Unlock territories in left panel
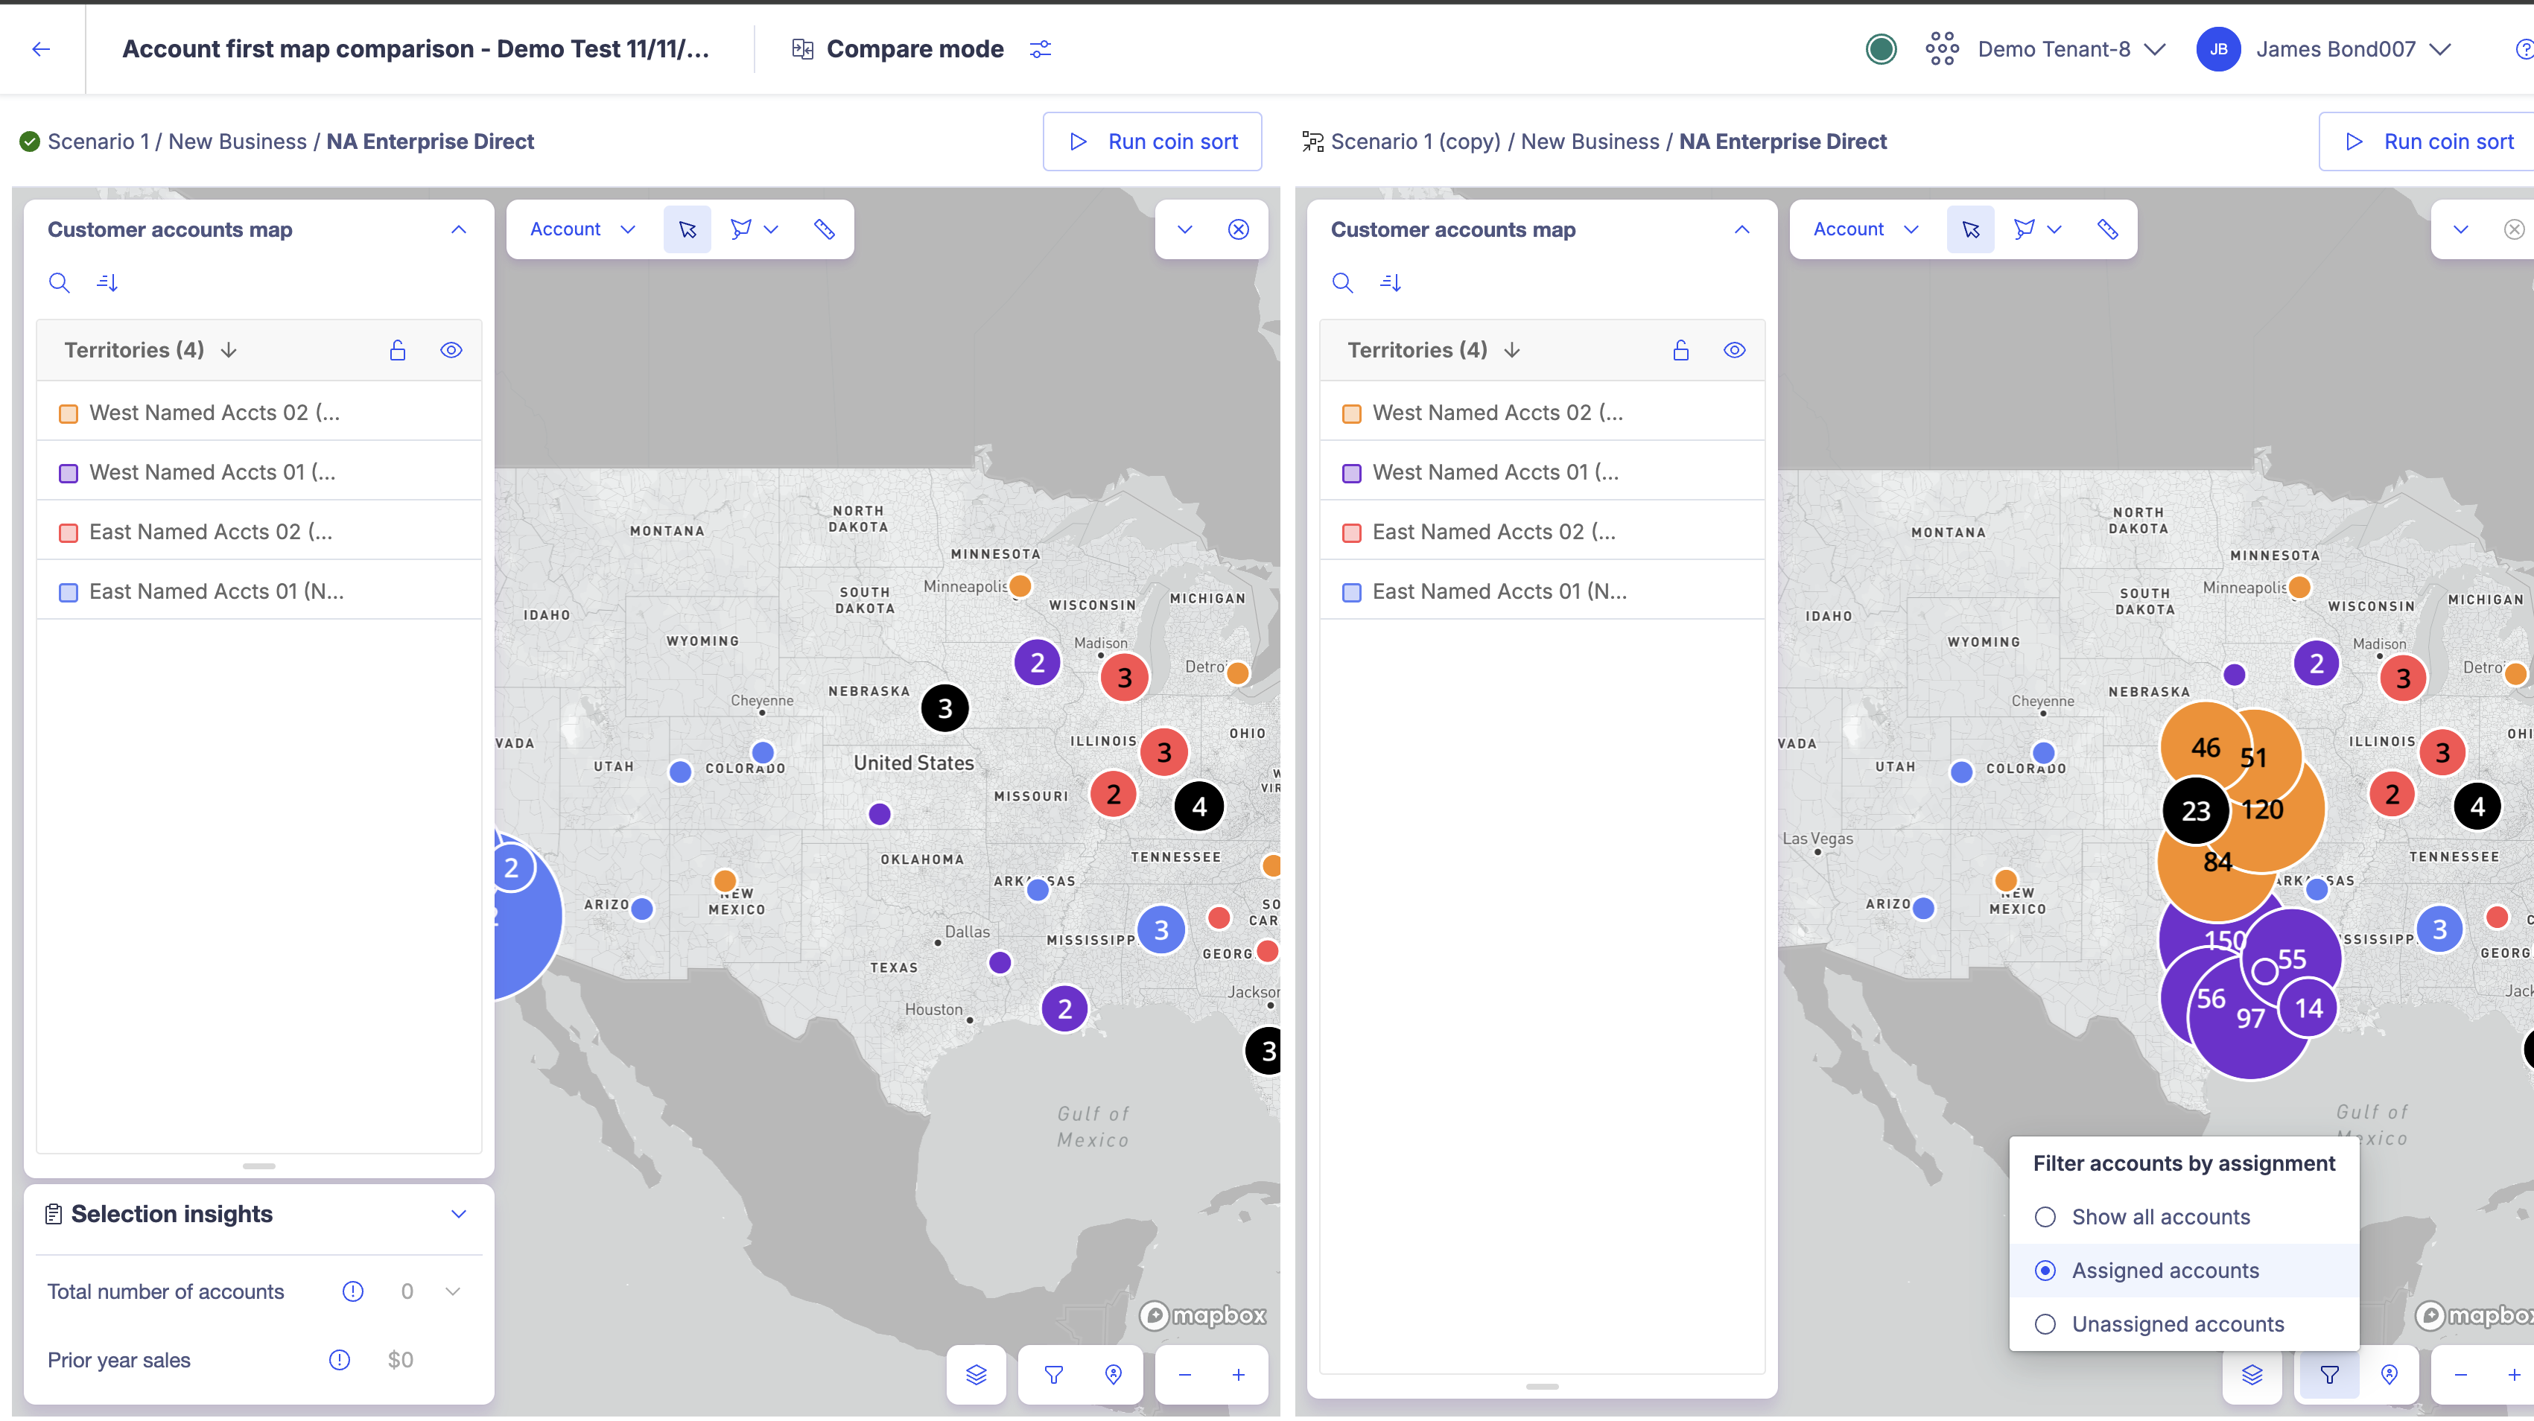Screen dimensions: 2534x1421 click(x=398, y=350)
